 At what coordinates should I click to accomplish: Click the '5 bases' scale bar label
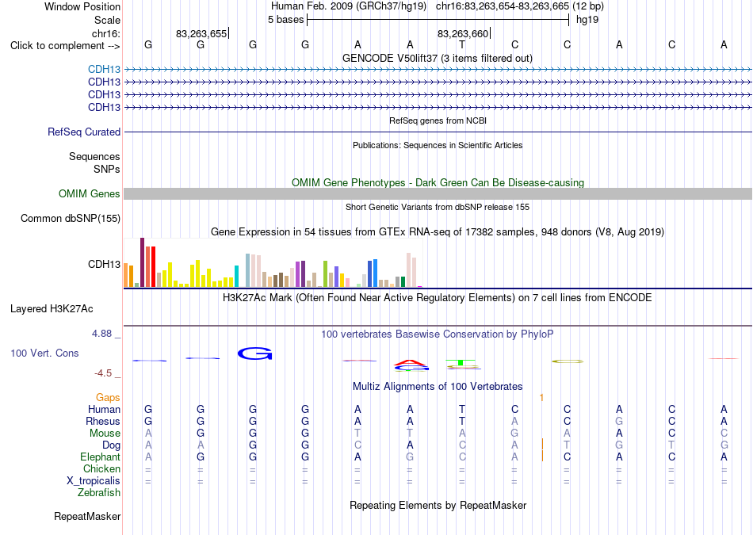pyautogui.click(x=285, y=20)
